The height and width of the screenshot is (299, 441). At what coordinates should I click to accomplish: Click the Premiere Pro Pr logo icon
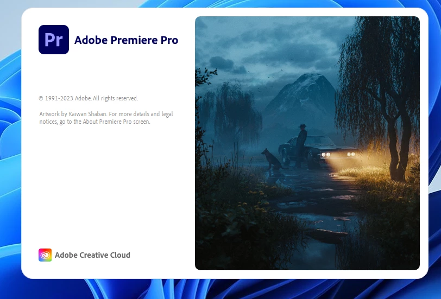click(x=54, y=40)
